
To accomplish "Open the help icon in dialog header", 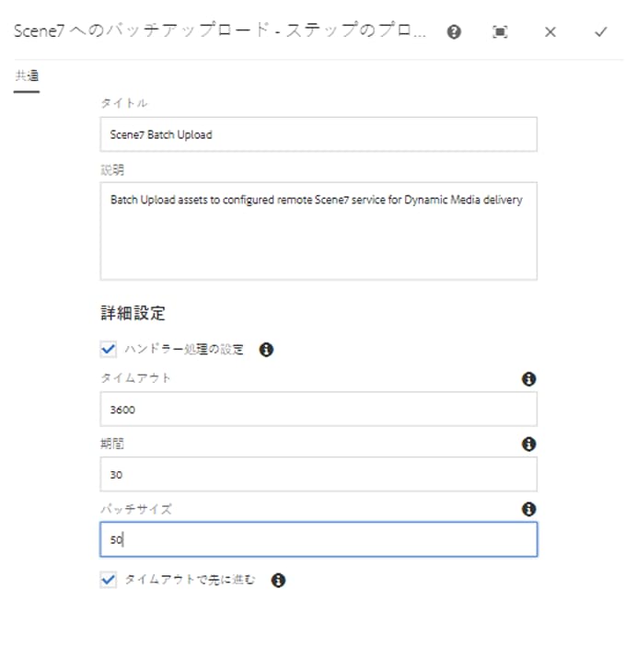I will tap(454, 32).
